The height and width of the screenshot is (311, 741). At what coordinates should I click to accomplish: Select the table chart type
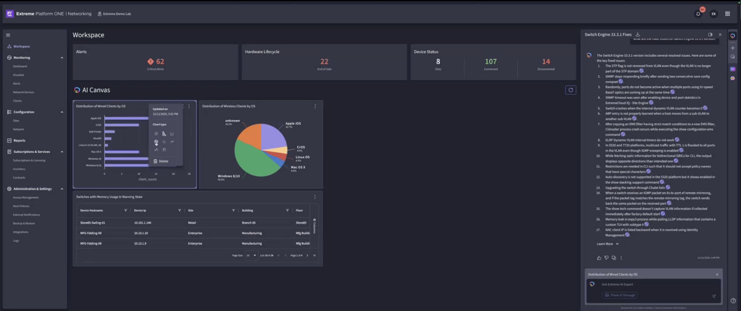[x=164, y=150]
